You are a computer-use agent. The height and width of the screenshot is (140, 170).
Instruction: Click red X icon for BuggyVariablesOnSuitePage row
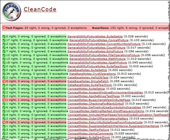point(4,100)
